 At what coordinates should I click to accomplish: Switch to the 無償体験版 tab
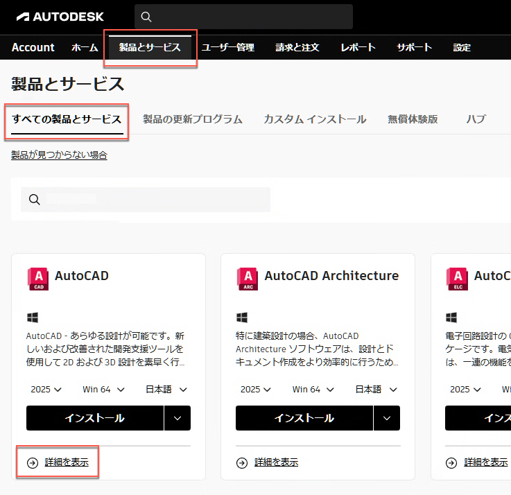click(413, 119)
